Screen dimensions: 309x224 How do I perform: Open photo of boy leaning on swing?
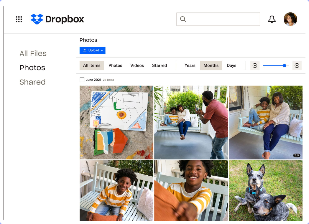[x=116, y=190]
